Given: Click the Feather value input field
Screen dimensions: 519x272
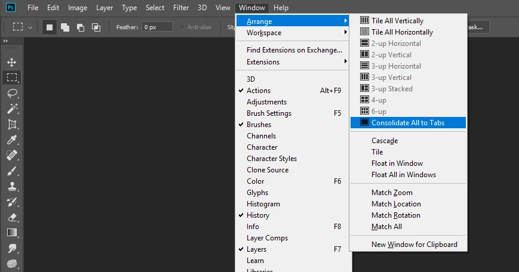Looking at the screenshot, I should point(157,27).
